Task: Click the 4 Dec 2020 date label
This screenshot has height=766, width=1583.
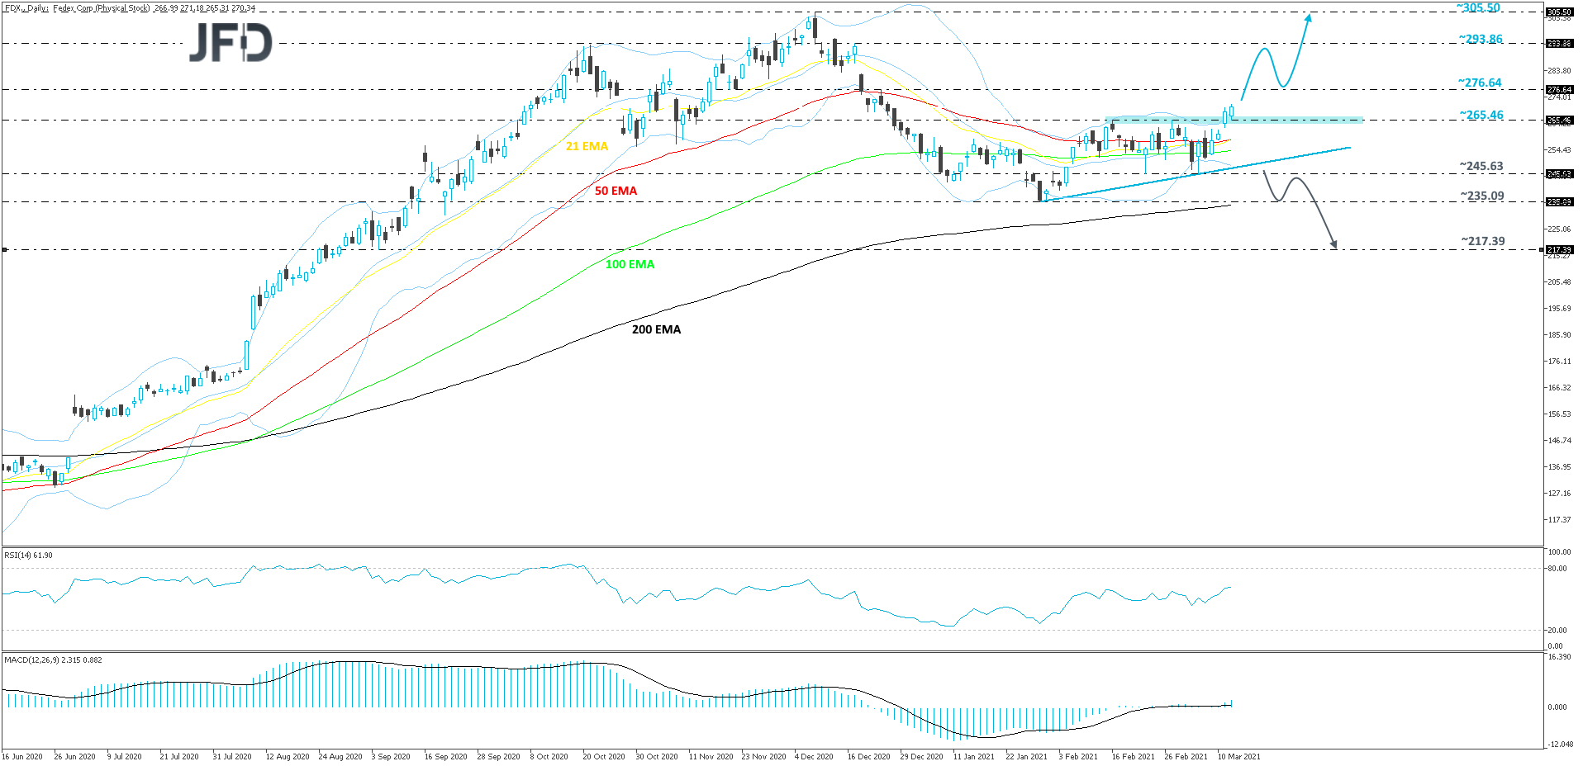Action: [x=814, y=756]
